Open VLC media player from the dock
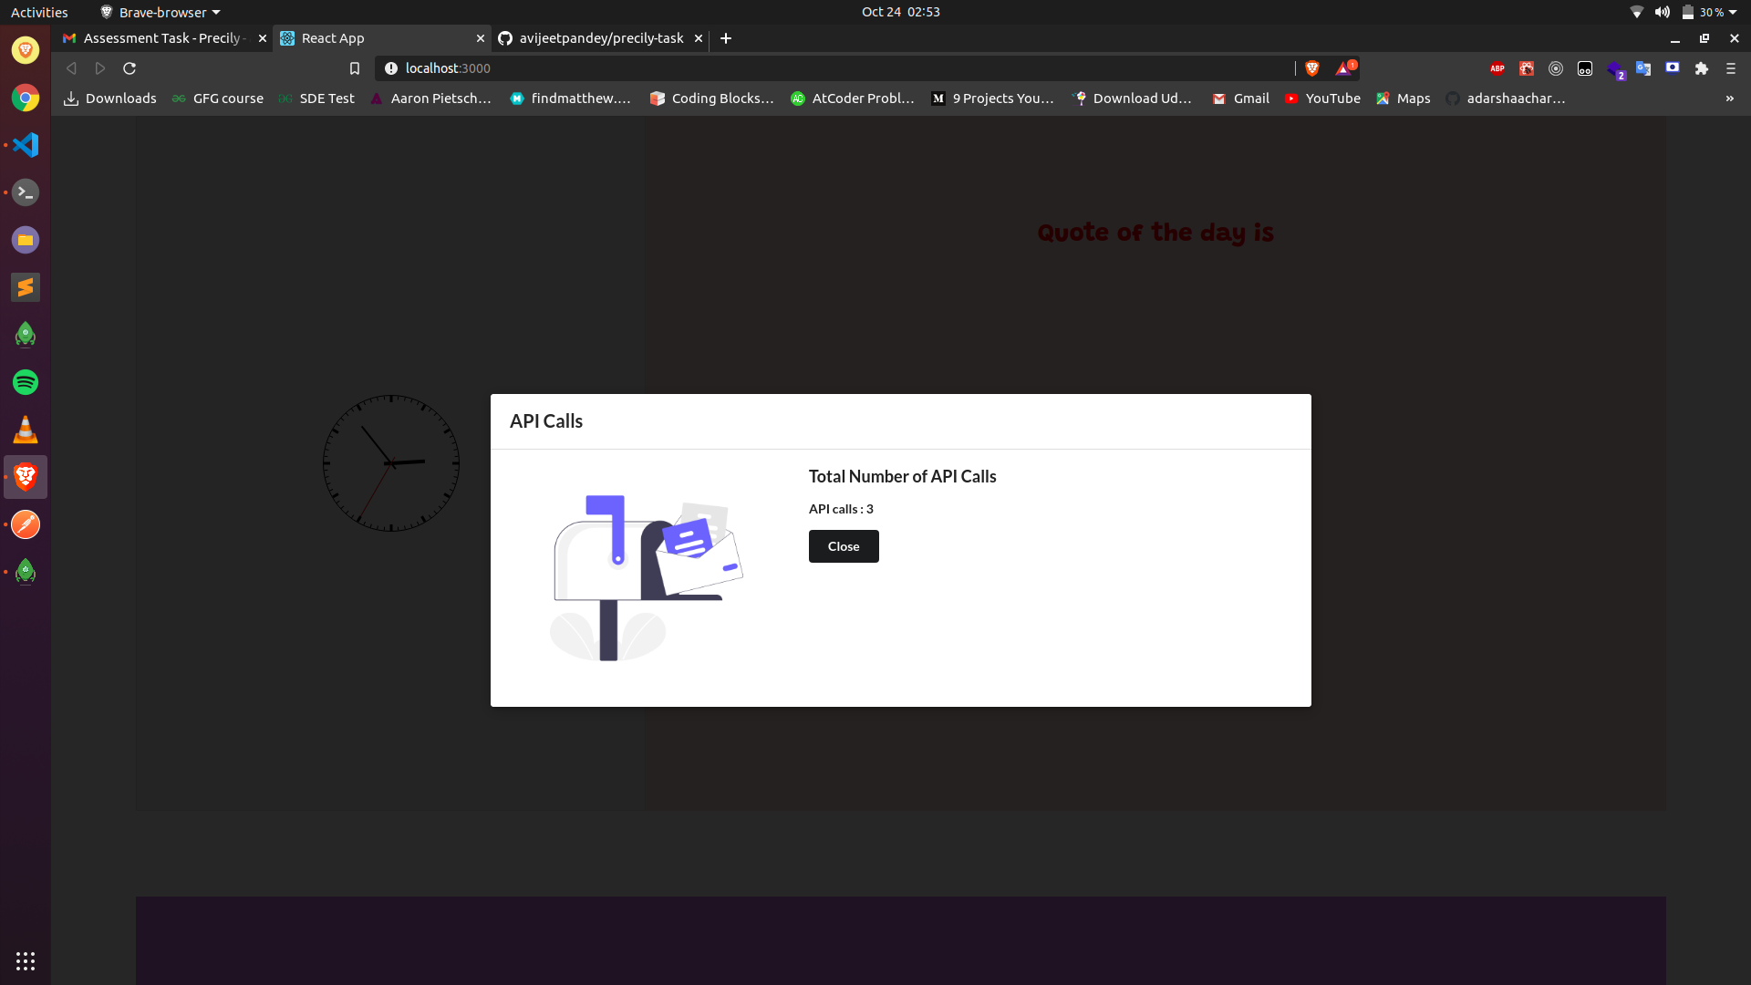This screenshot has height=985, width=1751. 26,430
